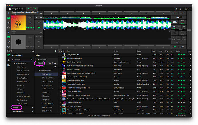Skip to previous track on deck 2
The height and width of the screenshot is (125, 198).
37,37
